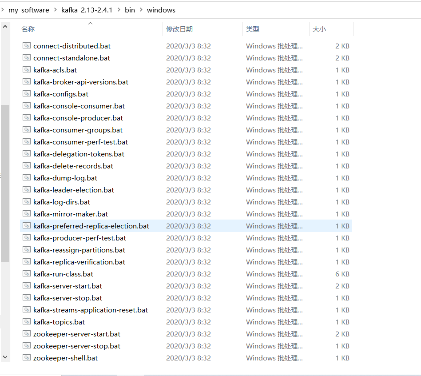Select the kafka-streams-application-reset.bat file icon

tap(26, 310)
